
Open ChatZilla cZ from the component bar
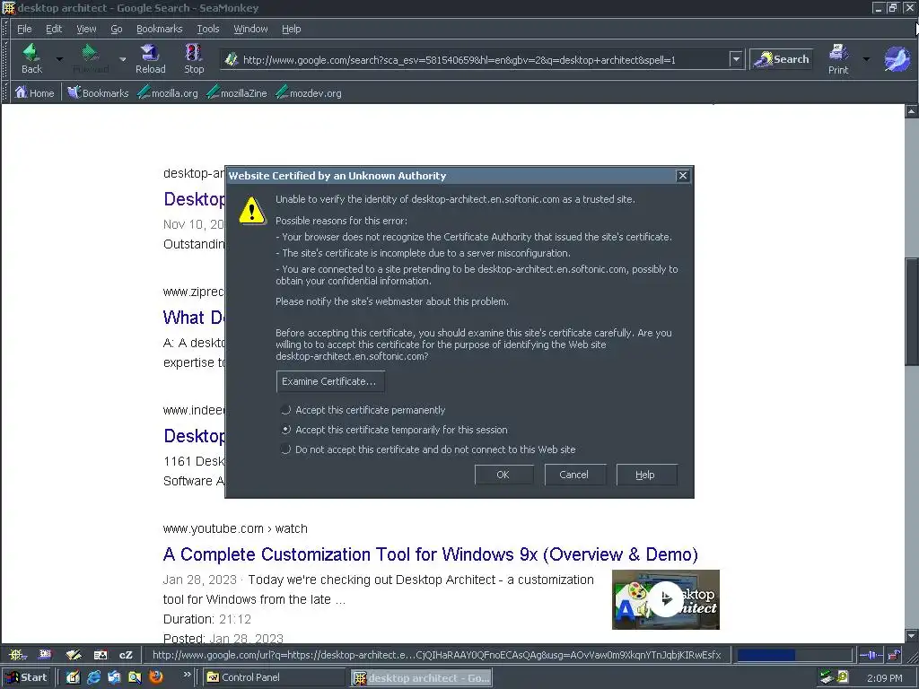point(126,654)
